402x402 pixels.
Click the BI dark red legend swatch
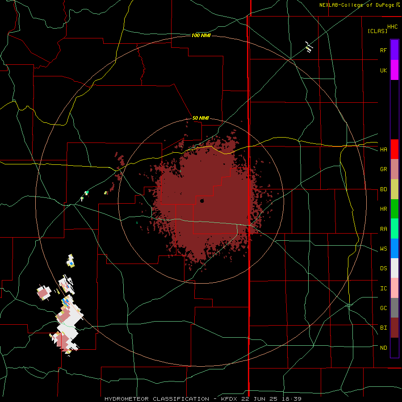coord(394,328)
